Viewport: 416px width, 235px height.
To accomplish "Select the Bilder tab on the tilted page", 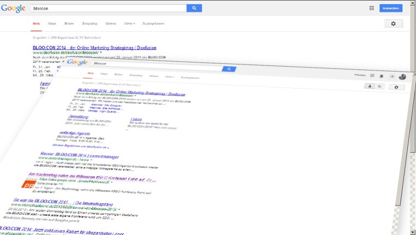I will [118, 74].
